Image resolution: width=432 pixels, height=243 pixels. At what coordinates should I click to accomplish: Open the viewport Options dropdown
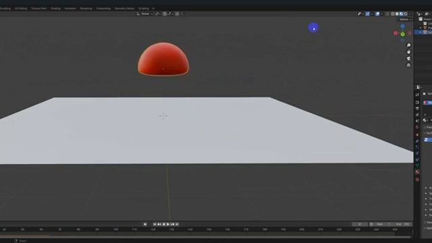coord(405,20)
